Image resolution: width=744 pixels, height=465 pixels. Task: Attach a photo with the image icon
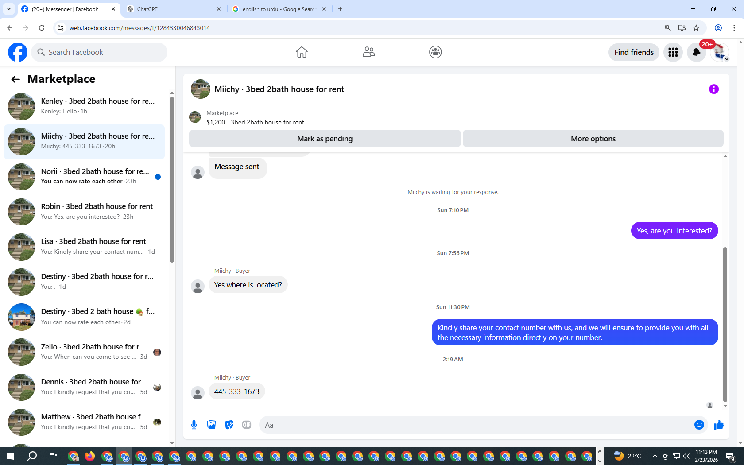[x=211, y=425]
